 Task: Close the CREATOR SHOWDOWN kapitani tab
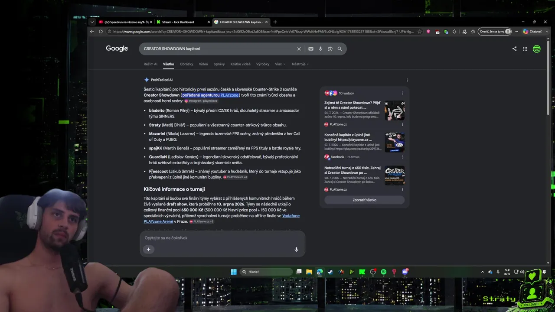266,22
